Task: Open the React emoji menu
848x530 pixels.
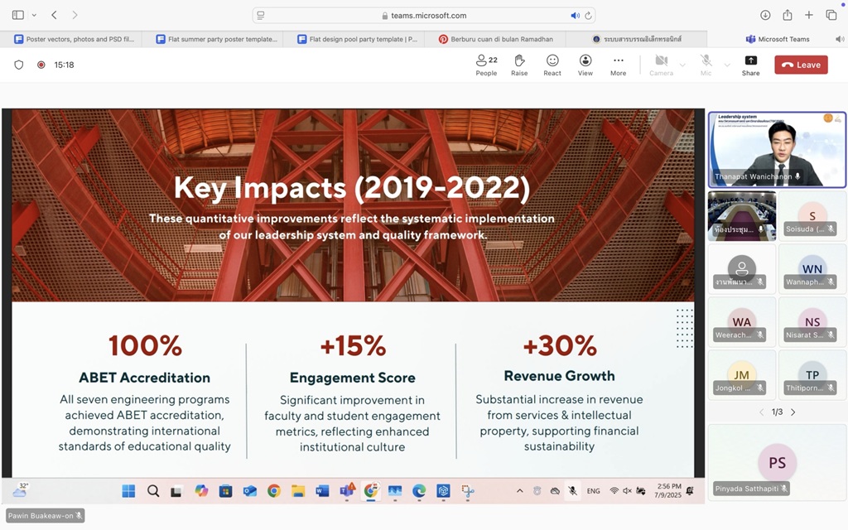Action: tap(552, 65)
